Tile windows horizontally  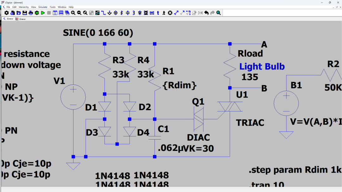61,13
